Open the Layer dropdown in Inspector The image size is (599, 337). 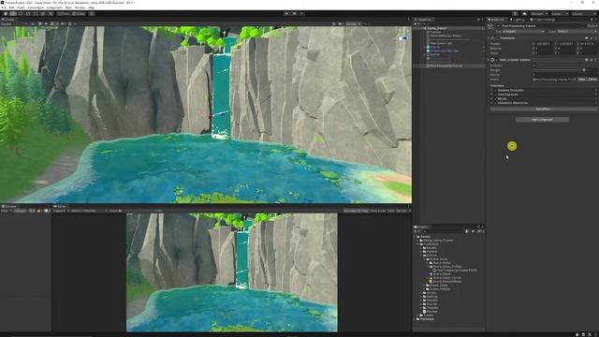[x=577, y=31]
